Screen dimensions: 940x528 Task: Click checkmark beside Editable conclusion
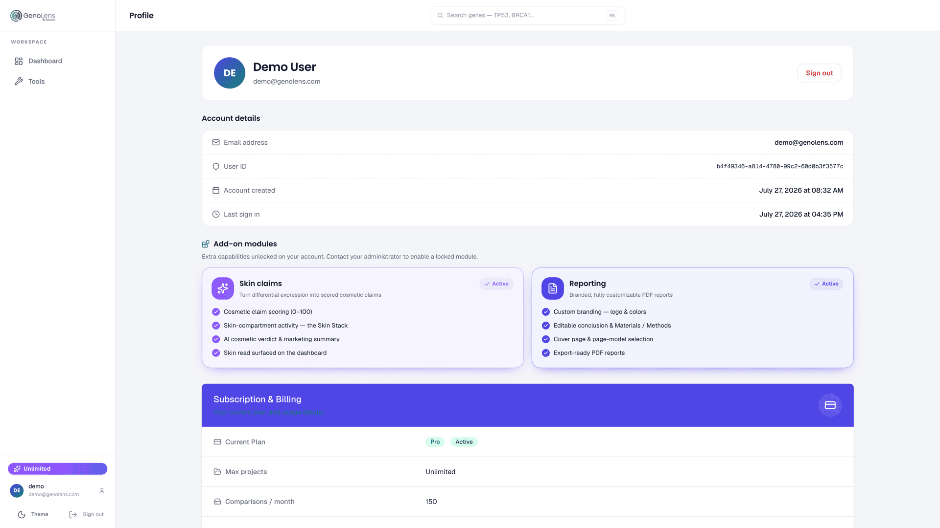[x=546, y=326]
